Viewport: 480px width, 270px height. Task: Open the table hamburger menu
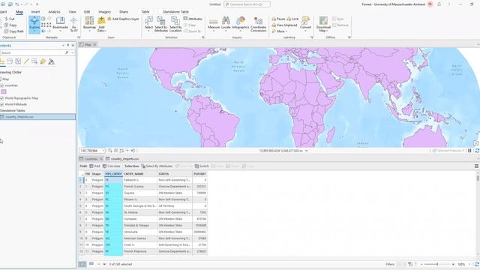pyautogui.click(x=476, y=166)
